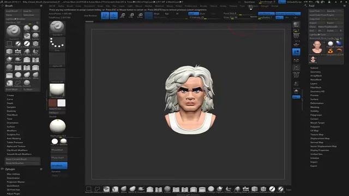The image size is (349, 196).
Task: Toggle Edit mode button in top shelf
Action: [x=105, y=15]
